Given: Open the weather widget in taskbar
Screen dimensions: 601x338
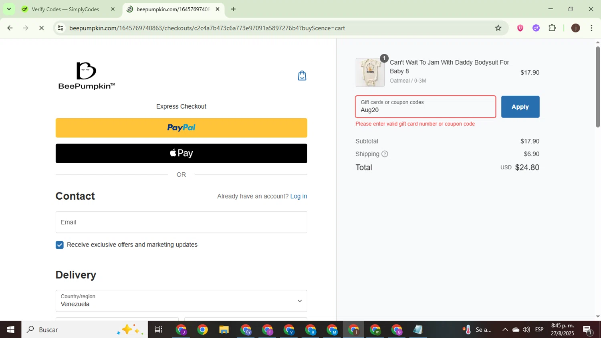Looking at the screenshot, I should coord(477,330).
